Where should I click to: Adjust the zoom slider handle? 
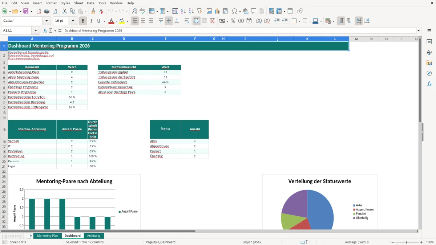point(407,242)
